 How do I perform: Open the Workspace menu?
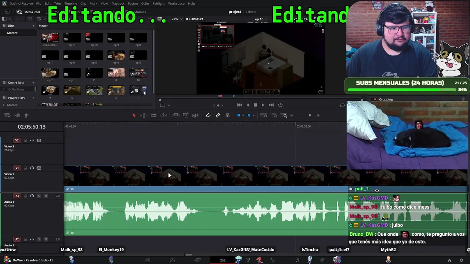coord(176,3)
